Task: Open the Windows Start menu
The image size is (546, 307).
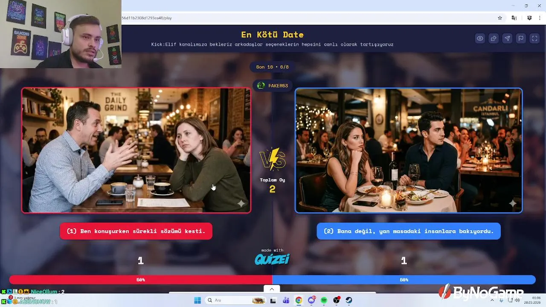Action: point(197,300)
